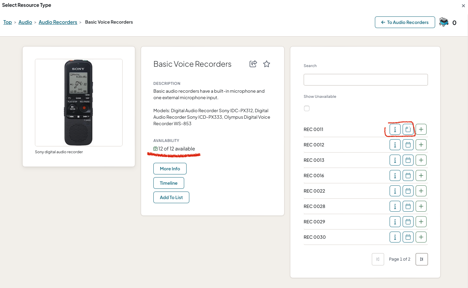Add REC 0029 to list
Image resolution: width=468 pixels, height=288 pixels.
pyautogui.click(x=421, y=222)
